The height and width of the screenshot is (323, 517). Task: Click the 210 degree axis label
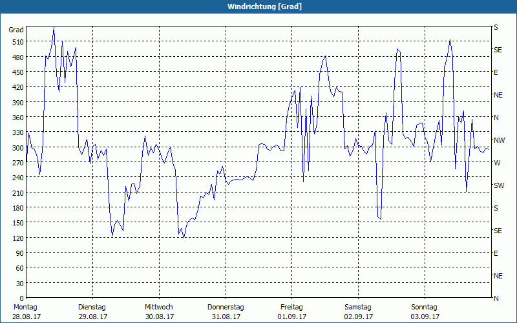(x=18, y=193)
